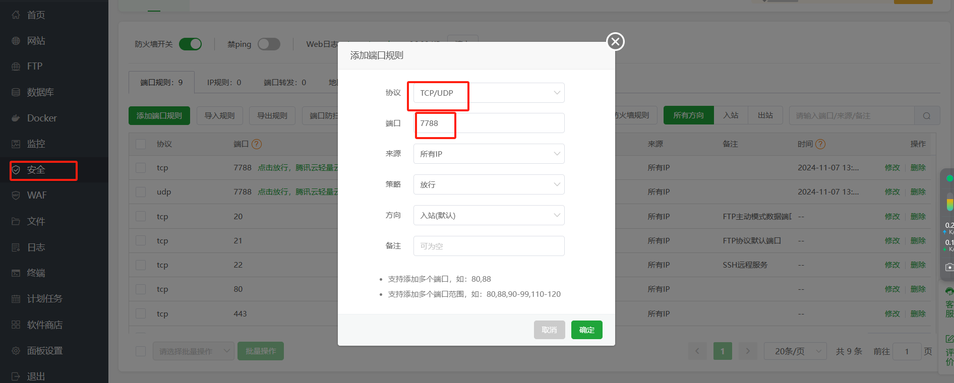Click 删除 link for port 443 row
Viewport: 954px width, 383px height.
coord(918,314)
